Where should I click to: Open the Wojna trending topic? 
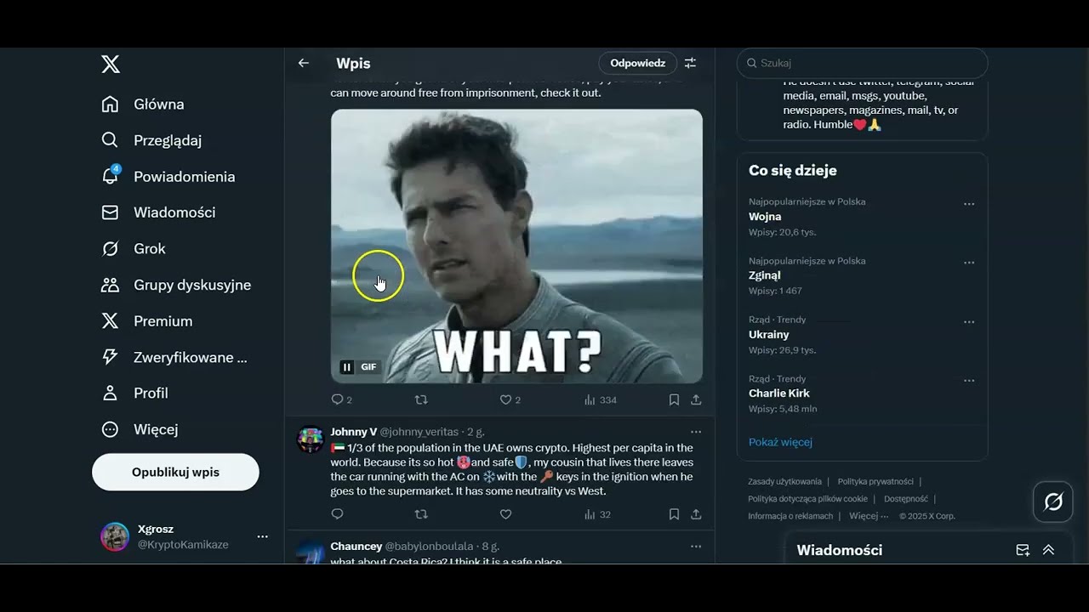(x=765, y=217)
